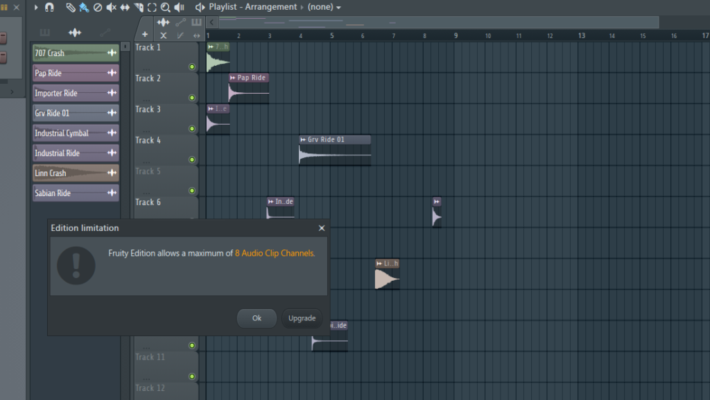Image resolution: width=710 pixels, height=400 pixels.
Task: Toggle audio clip focus waveform icon
Action: tap(163, 22)
